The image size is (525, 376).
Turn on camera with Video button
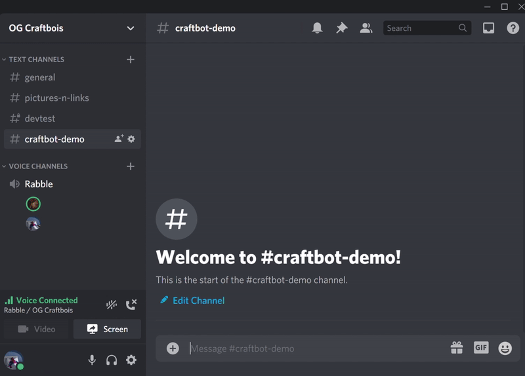[x=36, y=329]
